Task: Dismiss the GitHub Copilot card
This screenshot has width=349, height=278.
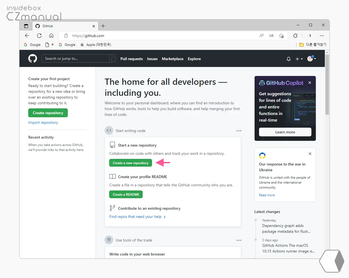Action: (x=310, y=83)
